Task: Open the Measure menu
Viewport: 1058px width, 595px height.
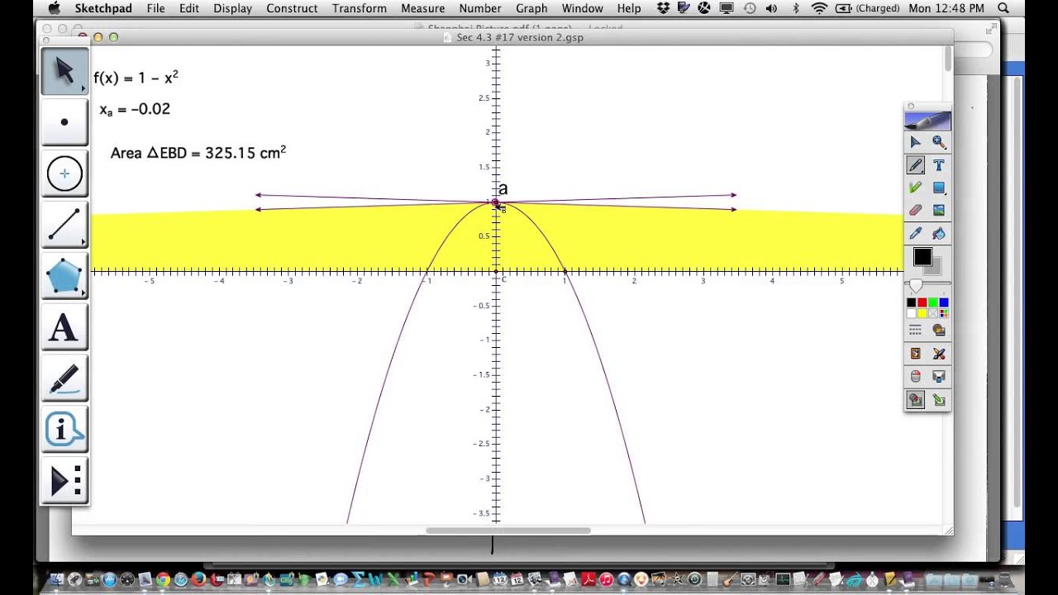Action: 422,8
